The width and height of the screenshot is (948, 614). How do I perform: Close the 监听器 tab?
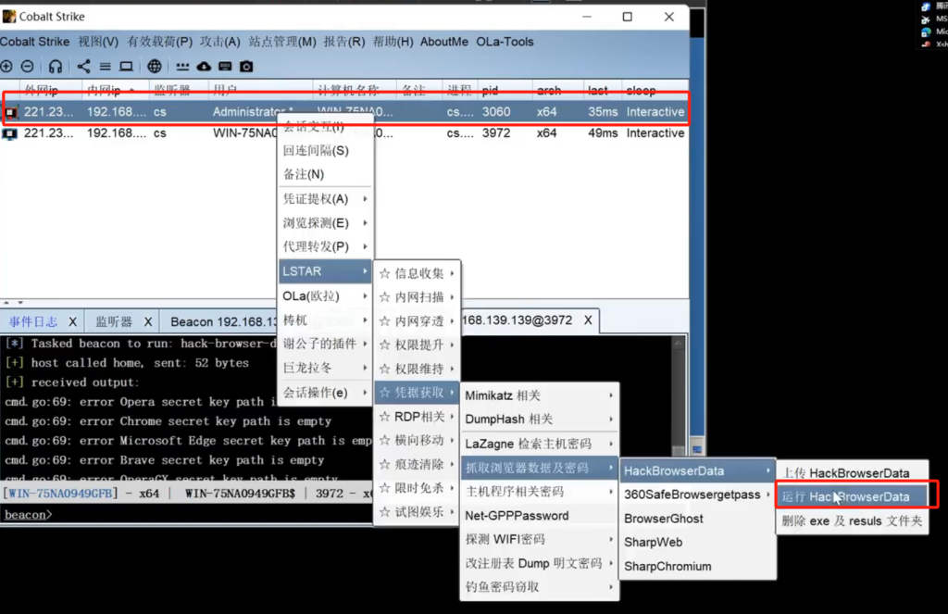(x=148, y=322)
